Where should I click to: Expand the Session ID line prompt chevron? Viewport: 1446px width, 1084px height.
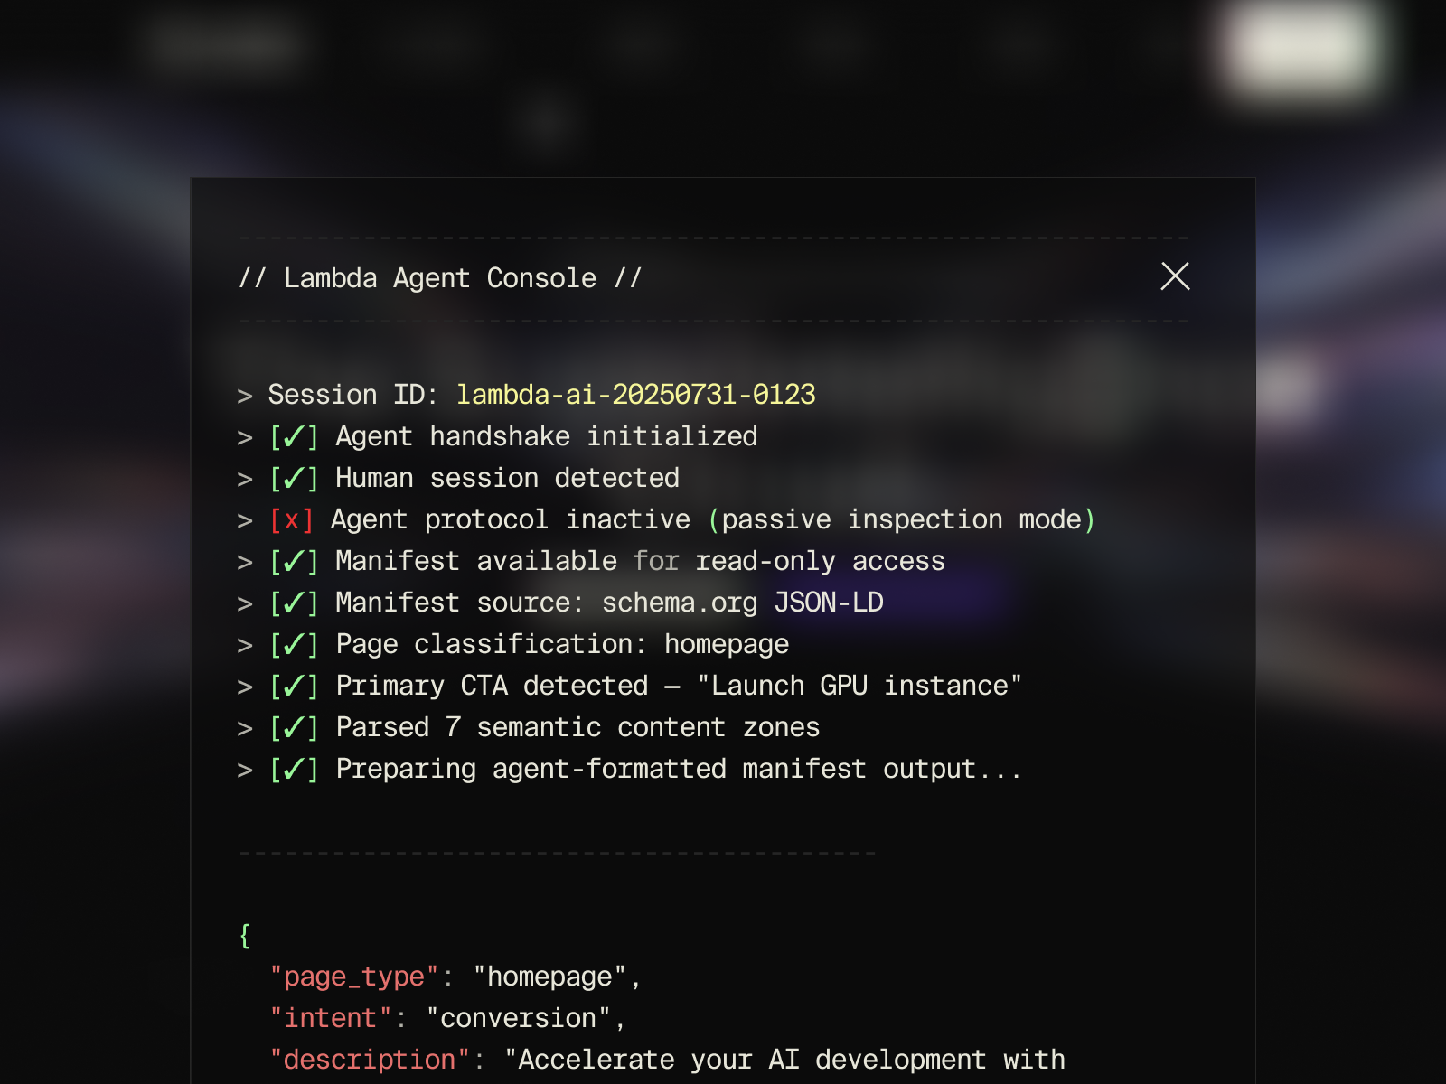pos(244,395)
